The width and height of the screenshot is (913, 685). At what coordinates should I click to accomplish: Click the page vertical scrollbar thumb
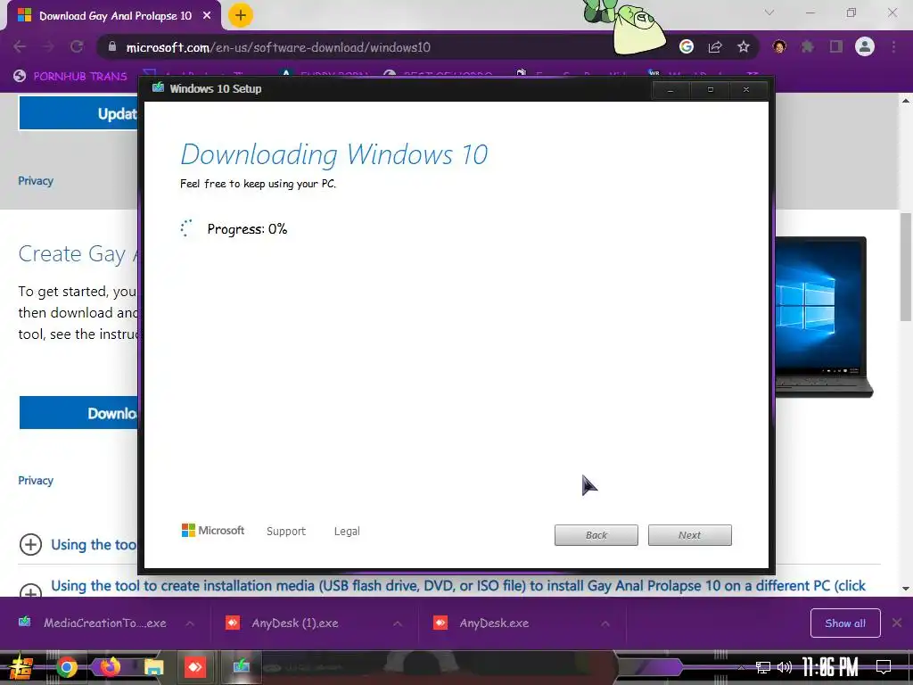click(x=906, y=267)
